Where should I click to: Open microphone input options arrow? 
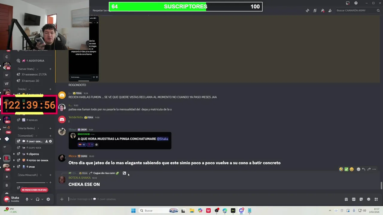pyautogui.click(x=31, y=199)
